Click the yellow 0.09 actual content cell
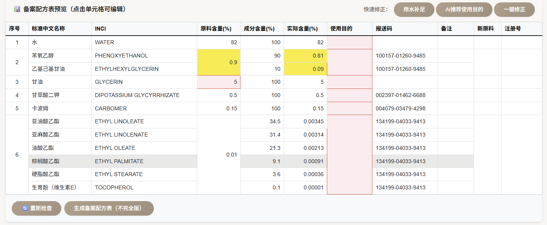This screenshot has width=547, height=225. 305,69
